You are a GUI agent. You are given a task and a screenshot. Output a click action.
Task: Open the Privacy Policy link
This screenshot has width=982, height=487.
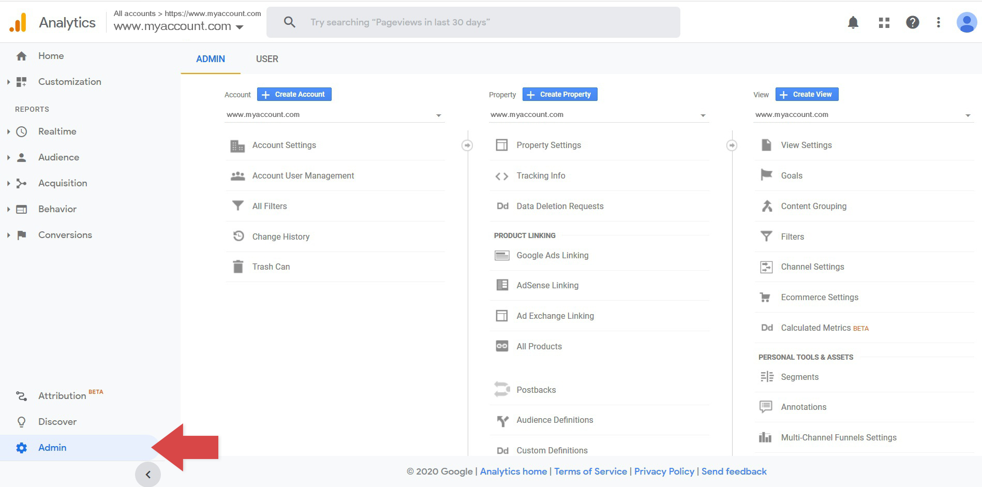664,471
